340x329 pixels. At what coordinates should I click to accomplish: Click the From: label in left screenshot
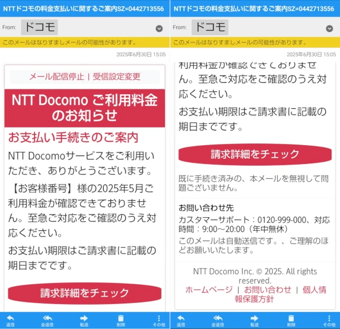click(9, 27)
